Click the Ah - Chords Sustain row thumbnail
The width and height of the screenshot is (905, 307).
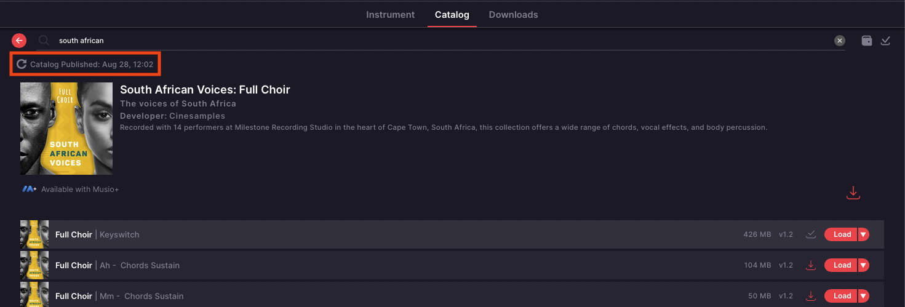click(x=34, y=265)
